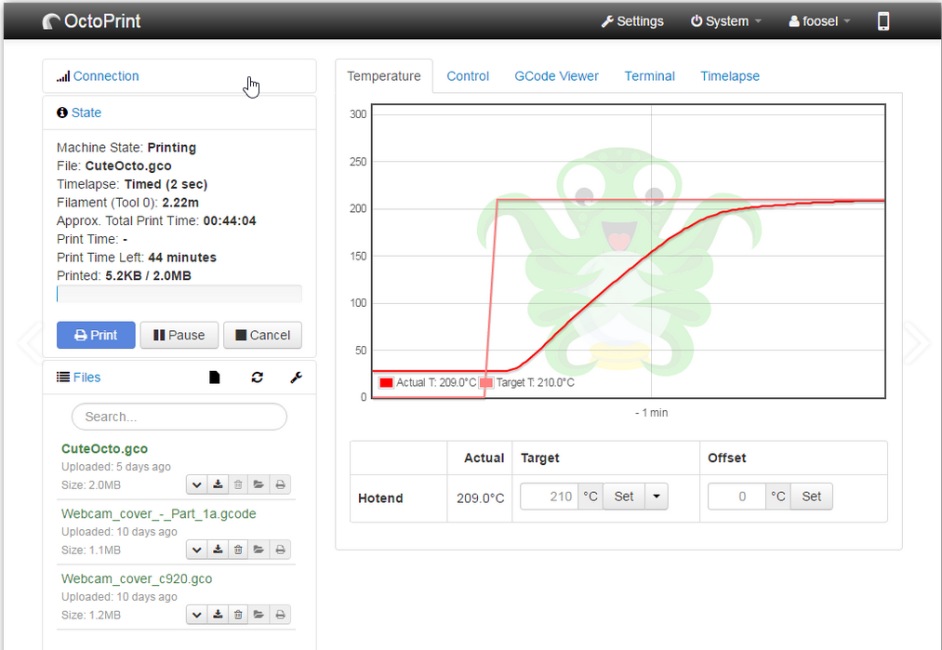Viewport: 942px width, 650px height.
Task: Download the CuteOcto.gco file
Action: [x=218, y=484]
